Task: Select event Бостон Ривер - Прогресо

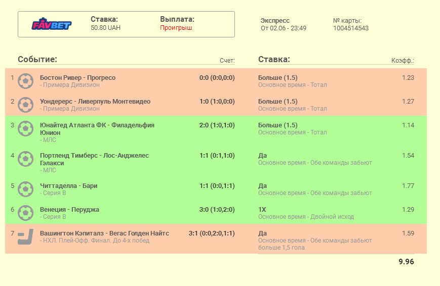Action: tap(78, 78)
